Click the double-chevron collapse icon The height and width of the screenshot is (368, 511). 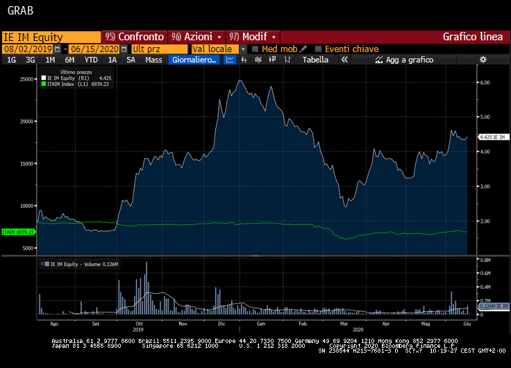pyautogui.click(x=344, y=60)
